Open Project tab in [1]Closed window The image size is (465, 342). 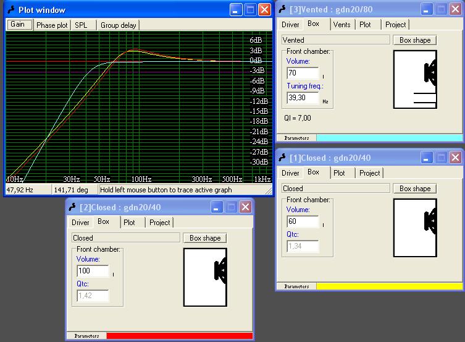tap(370, 173)
